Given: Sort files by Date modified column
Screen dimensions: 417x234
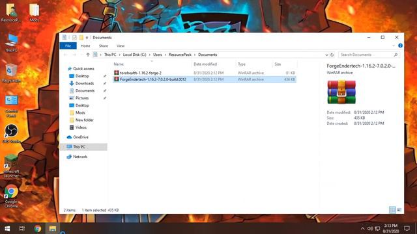Looking at the screenshot, I should pos(214,64).
